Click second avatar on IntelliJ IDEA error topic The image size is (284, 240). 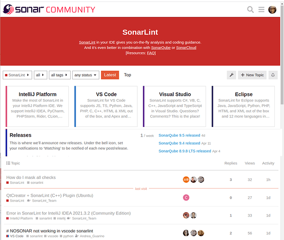coord(194,215)
